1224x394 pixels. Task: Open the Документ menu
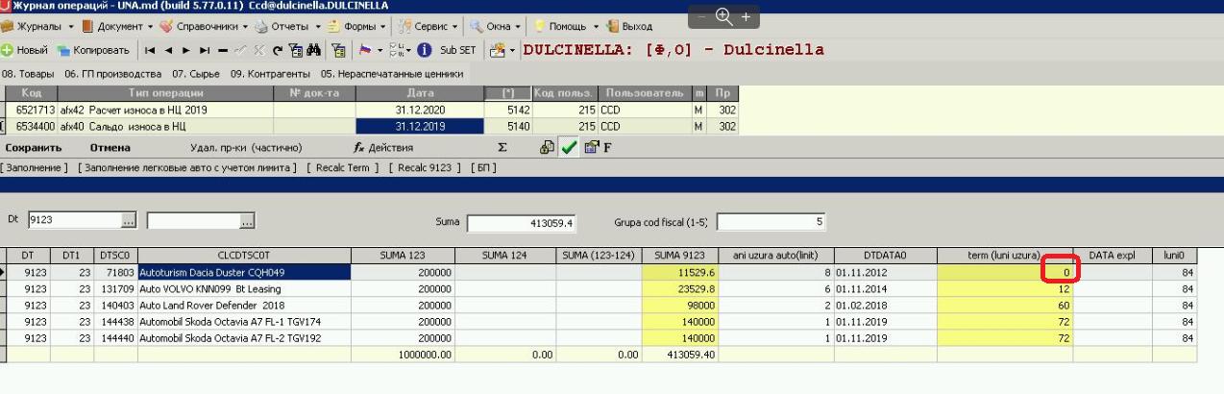coord(118,26)
